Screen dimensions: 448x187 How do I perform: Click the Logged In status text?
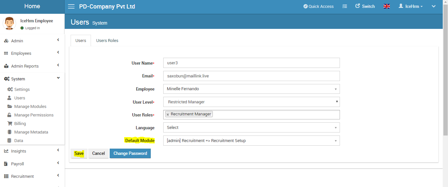[33, 28]
